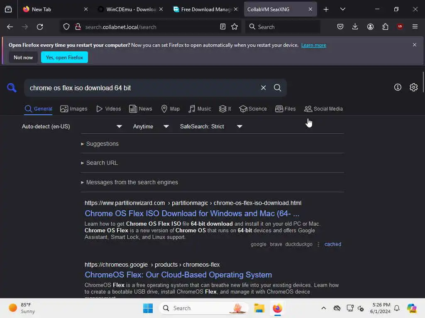
Task: Toggle reader view in the address bar
Action: pos(223,27)
